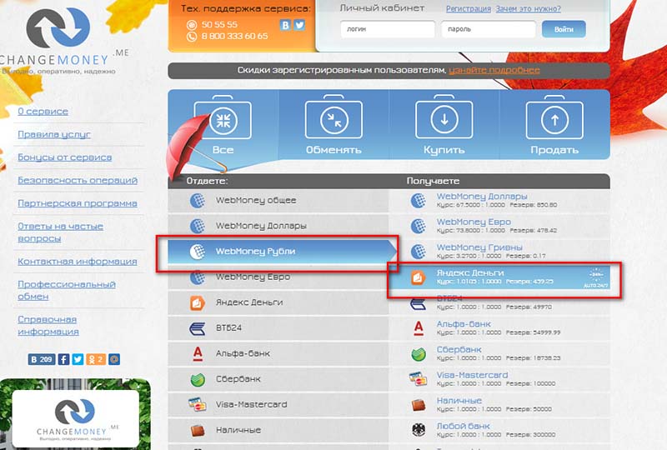Click Odnoklassniki share icon in sidebar
The image size is (667, 450).
96,359
